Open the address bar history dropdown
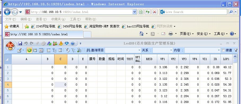Image resolution: width=241 pixels, height=104 pixels. pyautogui.click(x=134, y=12)
